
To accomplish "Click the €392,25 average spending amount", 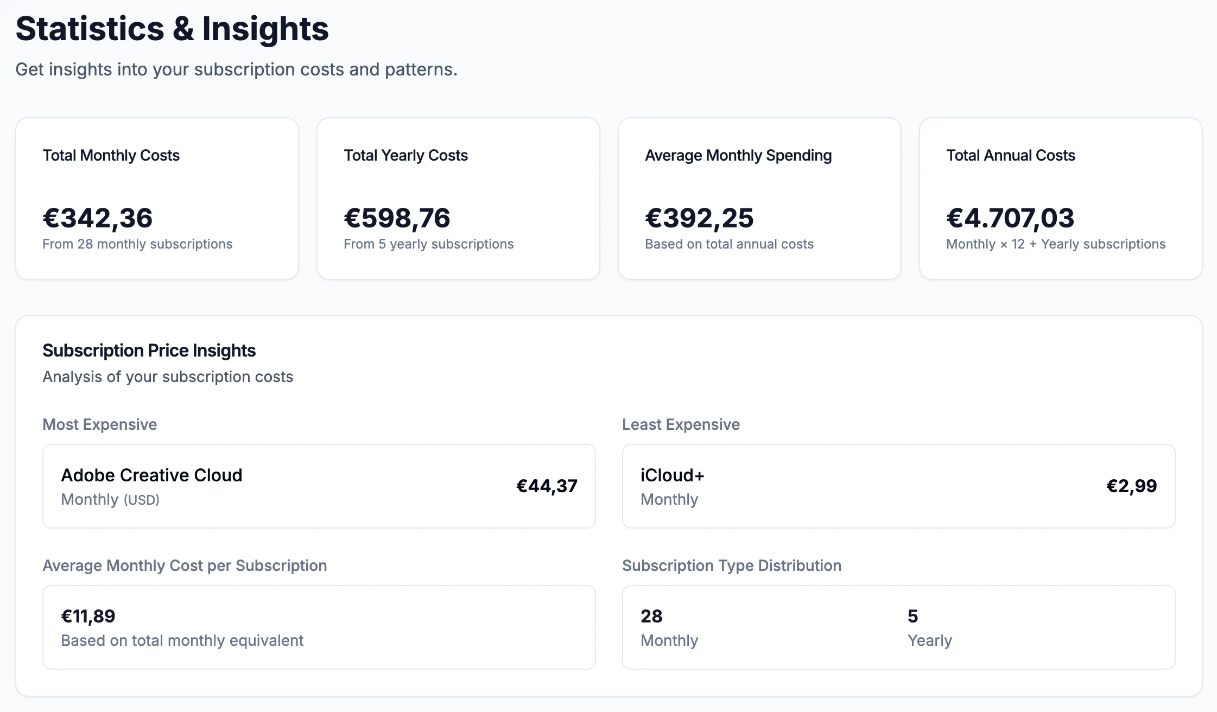I will [x=699, y=218].
